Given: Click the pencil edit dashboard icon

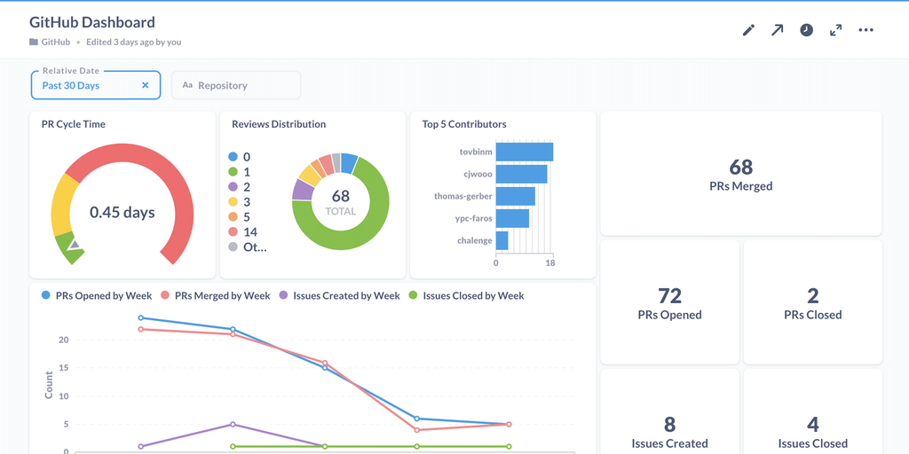Looking at the screenshot, I should point(748,30).
